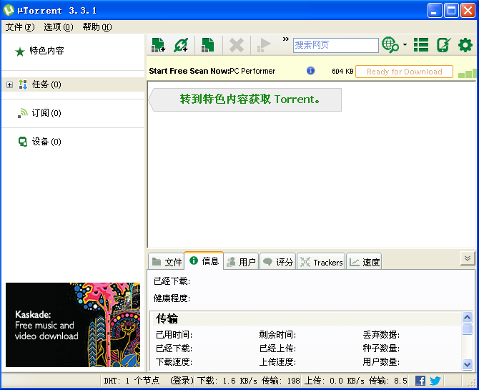Viewport: 479px width, 390px height.
Task: Open the search engine dropdown arrow
Action: 405,45
